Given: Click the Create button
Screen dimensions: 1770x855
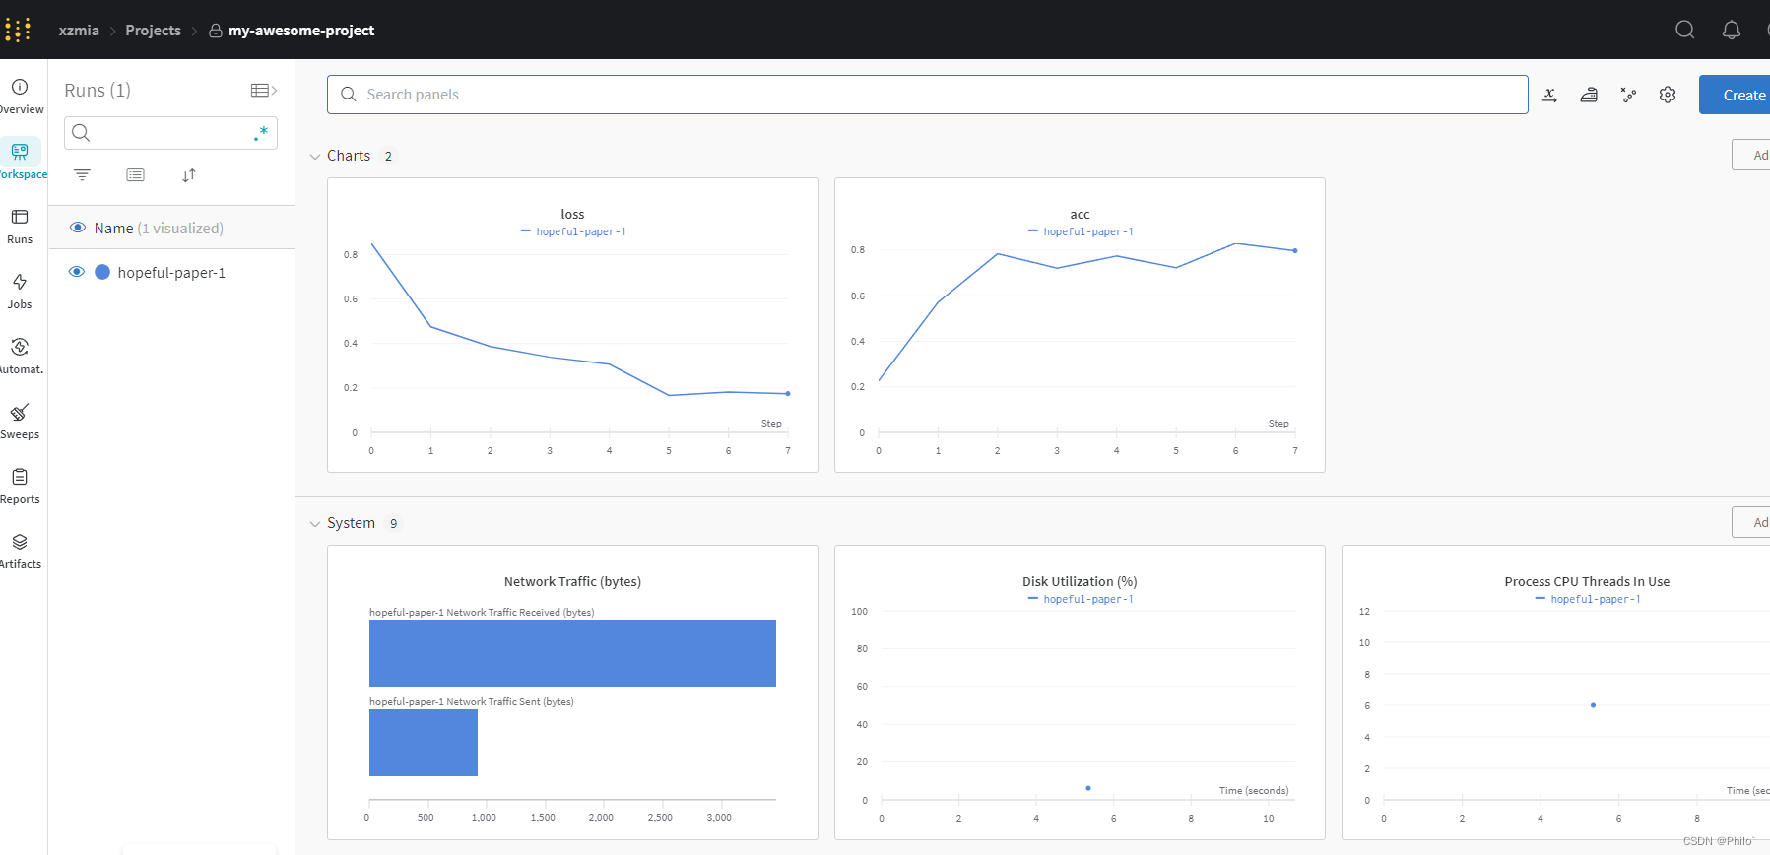Looking at the screenshot, I should click(1735, 95).
